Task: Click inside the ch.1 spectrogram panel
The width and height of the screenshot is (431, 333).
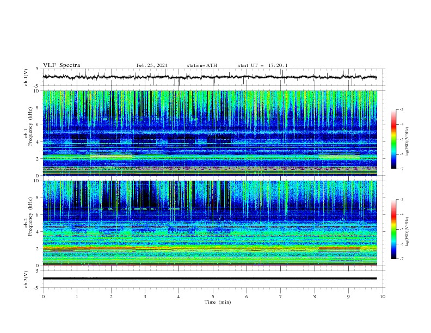Action: pyautogui.click(x=210, y=133)
